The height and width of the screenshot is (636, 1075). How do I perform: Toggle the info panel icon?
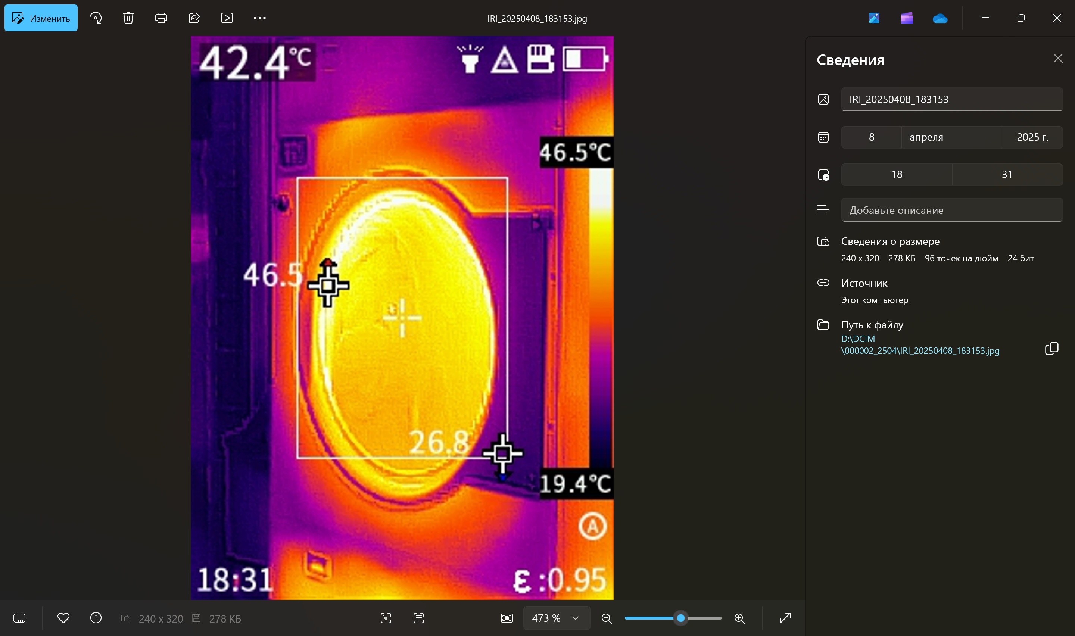(96, 618)
